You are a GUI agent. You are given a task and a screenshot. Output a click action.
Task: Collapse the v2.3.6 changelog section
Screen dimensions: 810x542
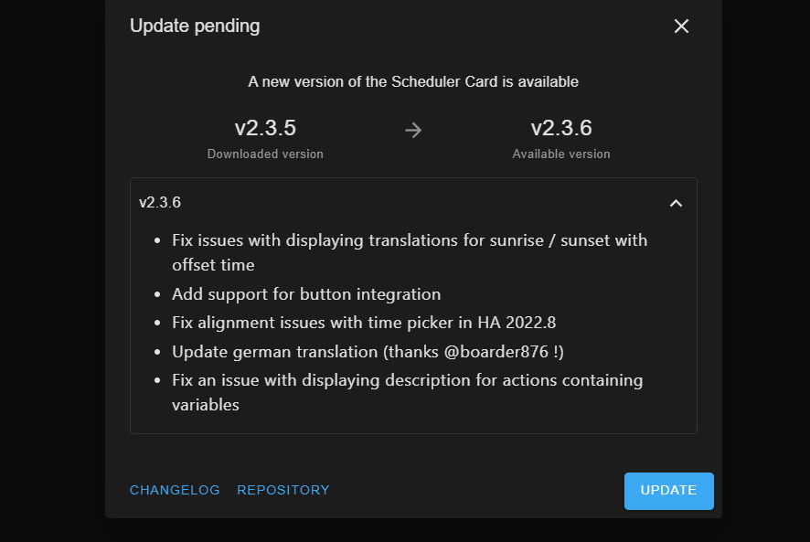(x=677, y=203)
